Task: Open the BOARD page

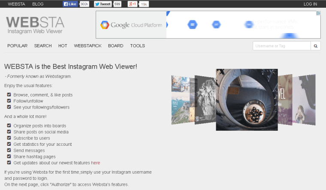Action: 115,46
